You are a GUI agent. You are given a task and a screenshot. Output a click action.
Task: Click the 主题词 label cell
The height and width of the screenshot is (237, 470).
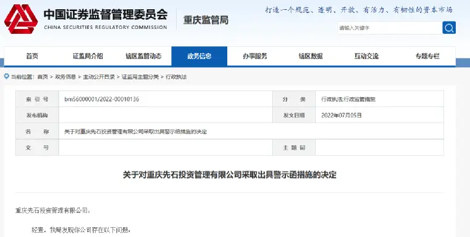click(x=294, y=147)
